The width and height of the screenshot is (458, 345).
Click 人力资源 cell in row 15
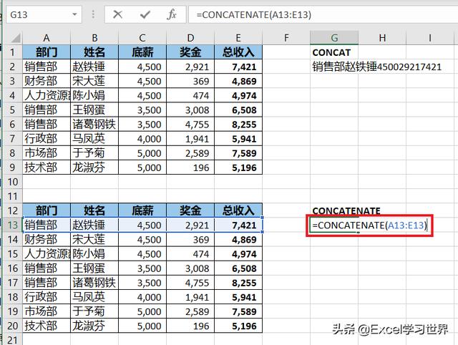pos(46,254)
